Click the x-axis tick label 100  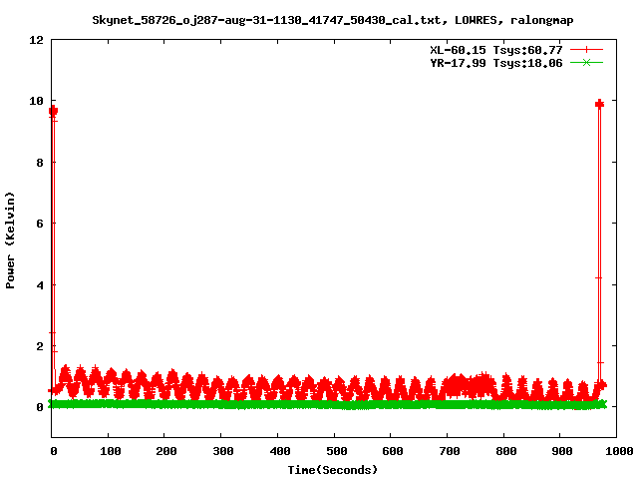point(111,451)
